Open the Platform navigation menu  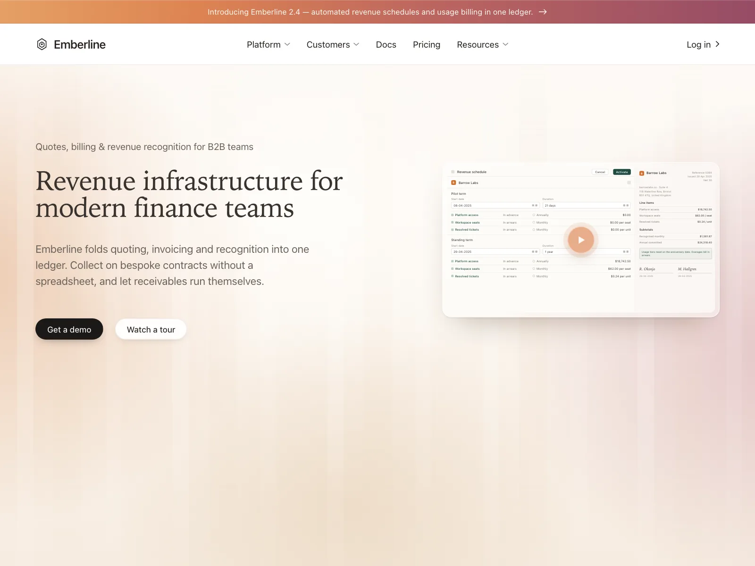point(268,44)
